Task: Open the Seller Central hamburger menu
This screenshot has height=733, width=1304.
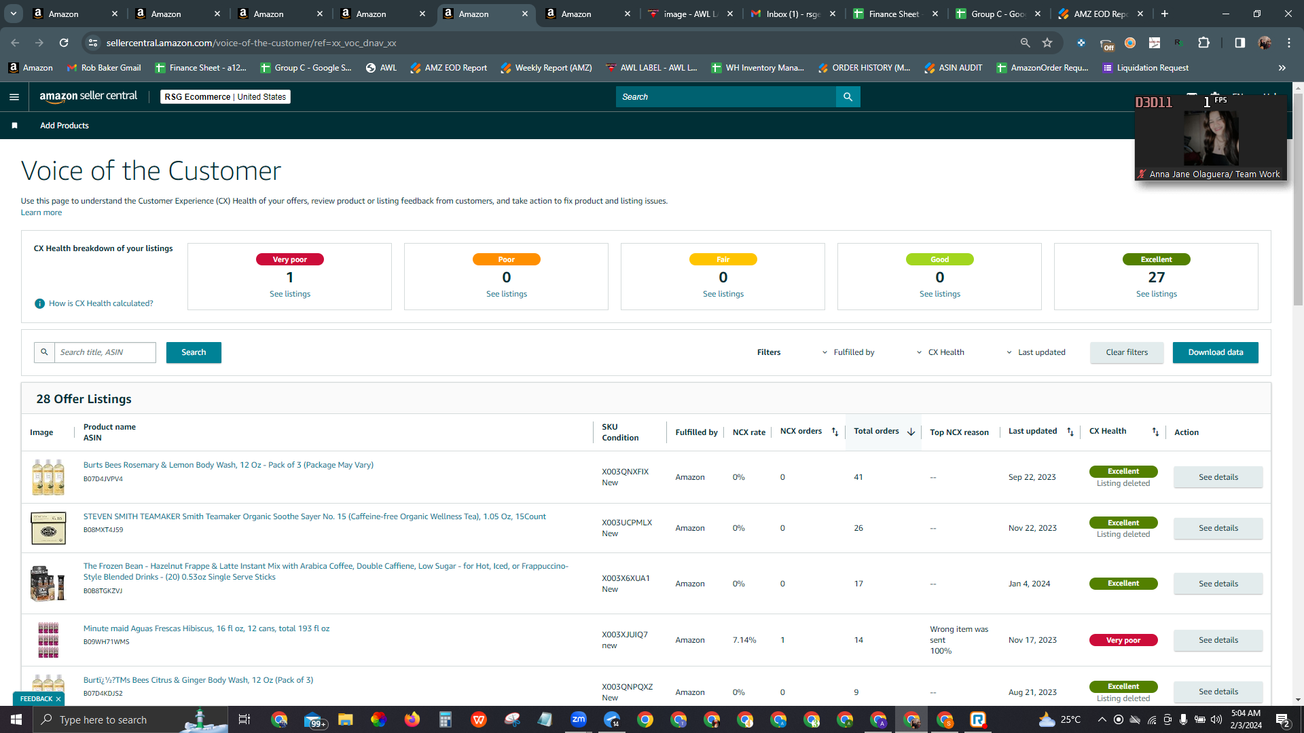Action: (14, 97)
